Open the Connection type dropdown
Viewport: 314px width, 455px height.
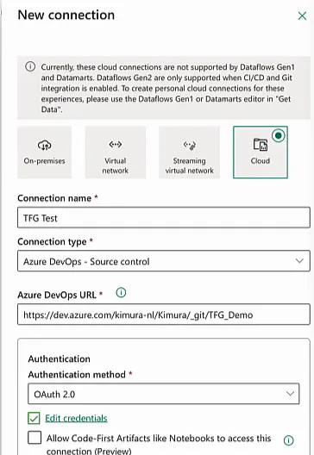(164, 261)
